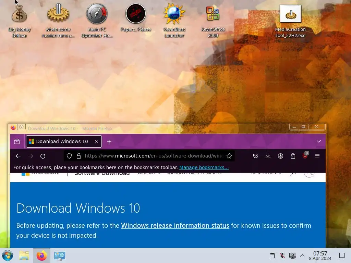
Task: Click the show desktop button on the taskbar
Action: [342, 255]
